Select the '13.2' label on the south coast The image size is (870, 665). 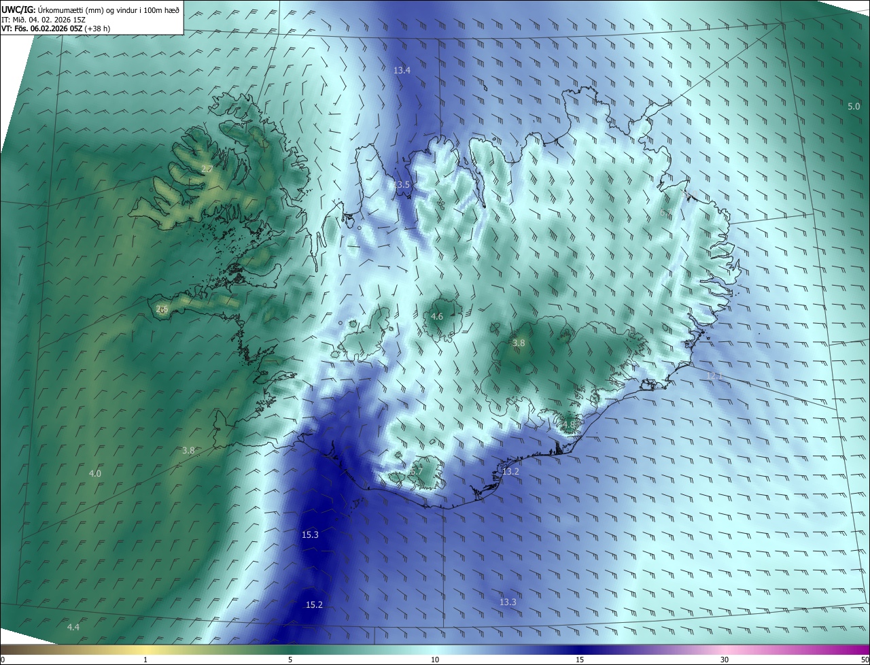[x=510, y=472]
